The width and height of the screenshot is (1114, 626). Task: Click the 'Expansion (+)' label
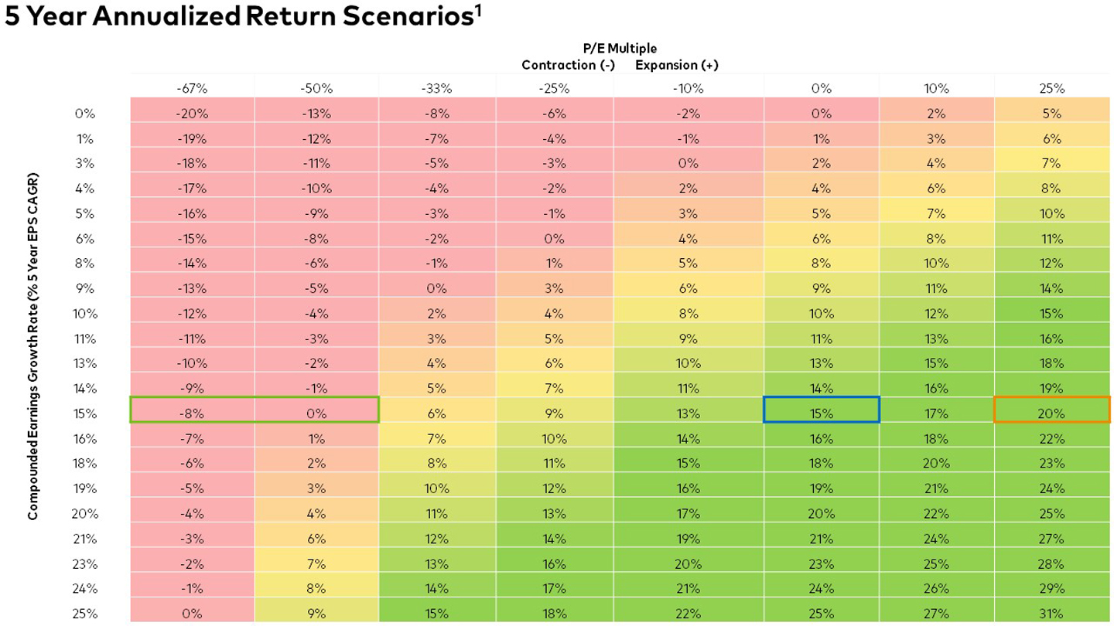tap(677, 65)
